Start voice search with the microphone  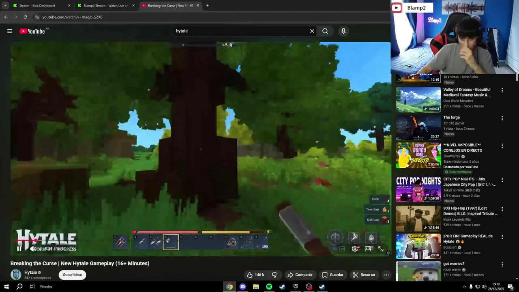tap(343, 31)
